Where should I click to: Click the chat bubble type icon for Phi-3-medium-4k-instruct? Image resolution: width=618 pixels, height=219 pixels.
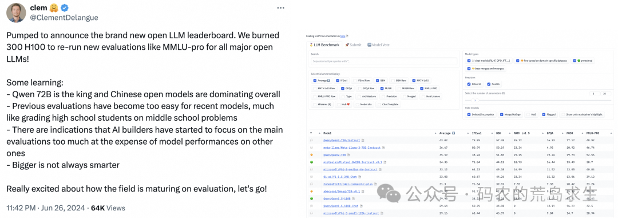coord(311,169)
